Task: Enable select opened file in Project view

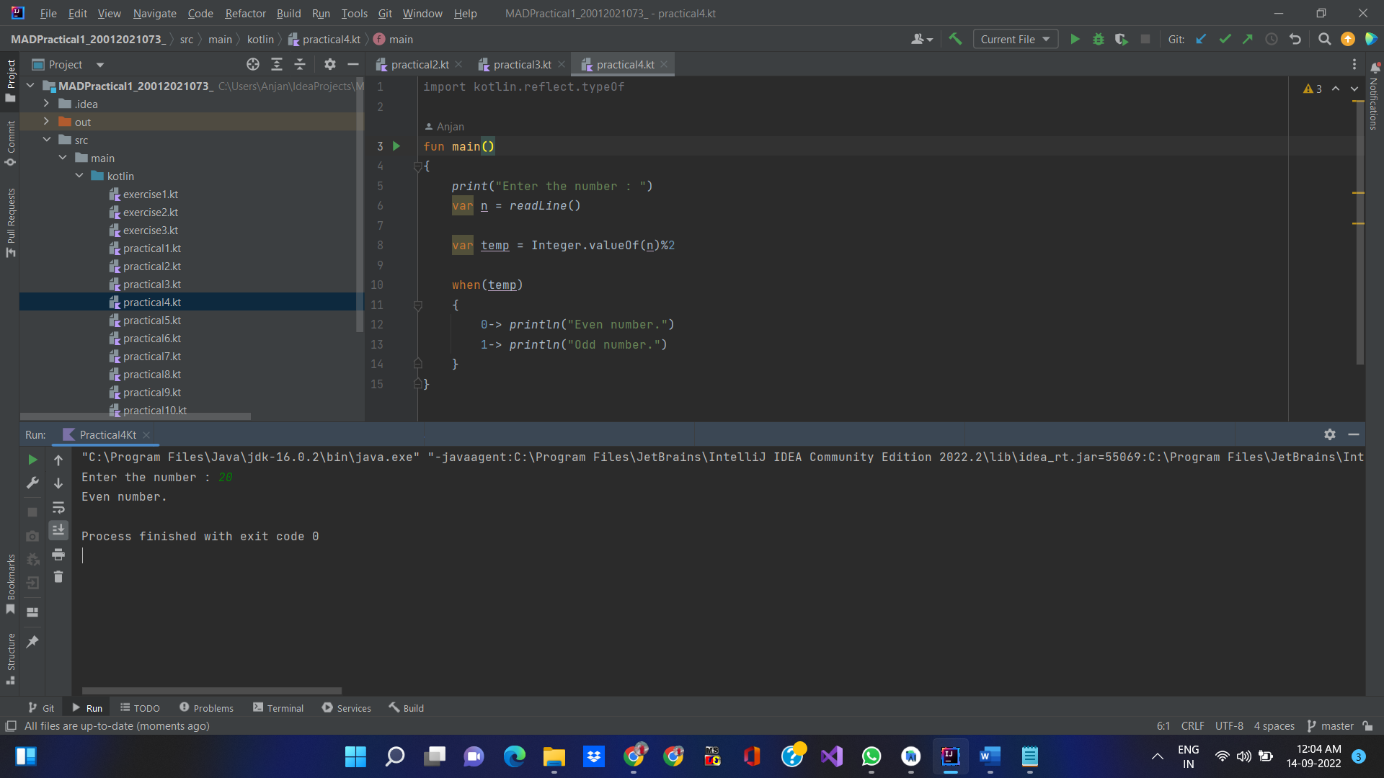Action: pyautogui.click(x=253, y=64)
